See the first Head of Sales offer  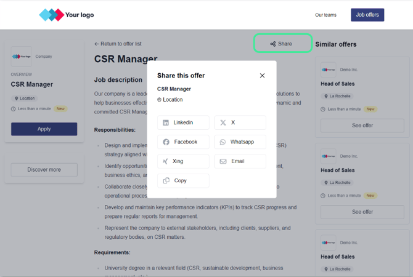[x=362, y=125]
